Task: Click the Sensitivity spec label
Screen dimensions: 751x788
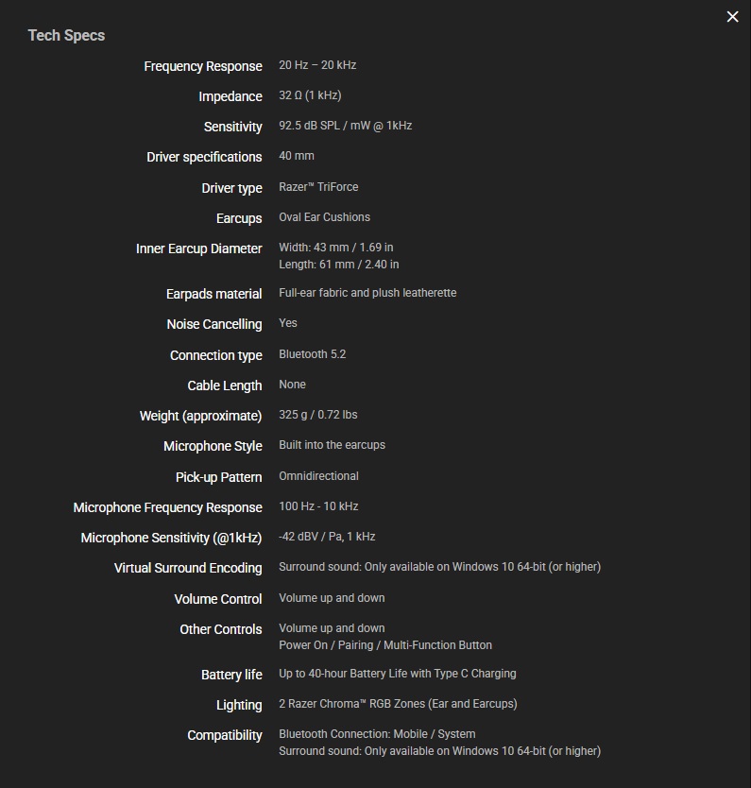Action: [232, 127]
